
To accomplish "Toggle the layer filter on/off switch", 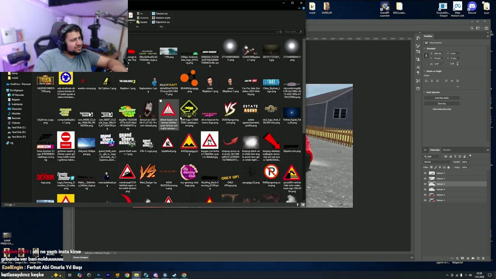I will click(470, 156).
